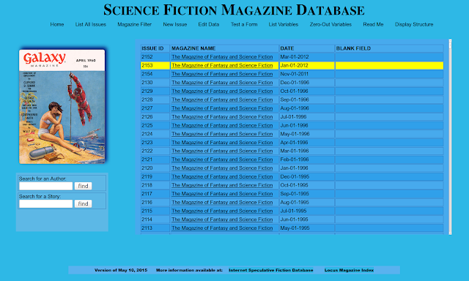Open magazine link for issue 2152
The width and height of the screenshot is (469, 281).
pyautogui.click(x=222, y=57)
